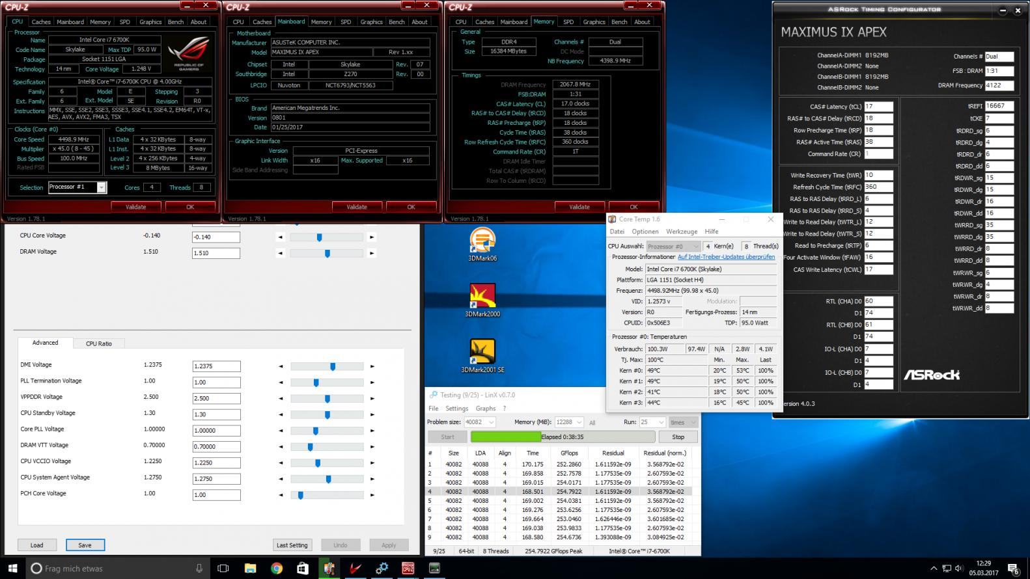Click the thermometer app icon in taskbar
The width and height of the screenshot is (1030, 579).
click(x=329, y=568)
